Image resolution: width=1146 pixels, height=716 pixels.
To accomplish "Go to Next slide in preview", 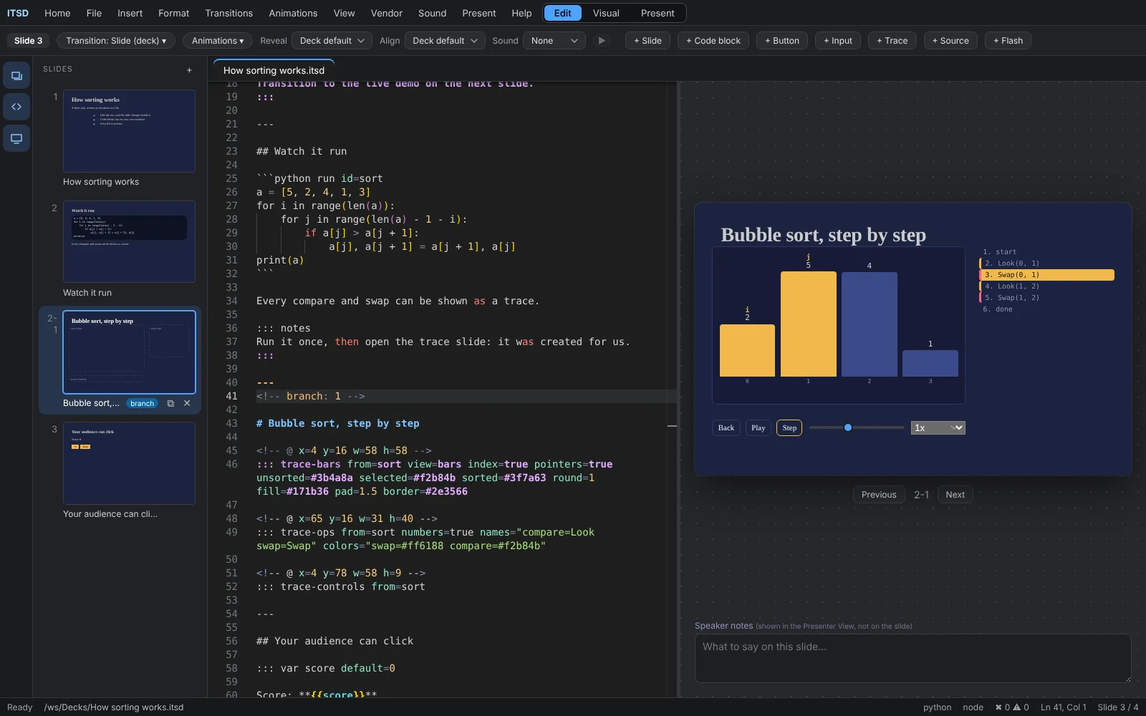I will 955,495.
